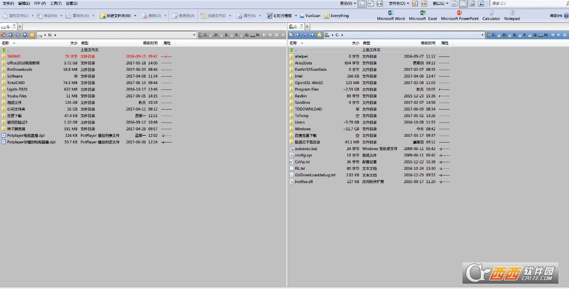Launch Microsoft Excel shortcut
Viewport: 569px width, 289px height.
tap(423, 15)
